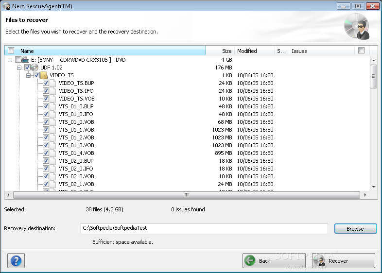Viewport: 382px width, 273px height.
Task: Click the vertical scrollbar thumb in file list
Action: pyautogui.click(x=373, y=76)
